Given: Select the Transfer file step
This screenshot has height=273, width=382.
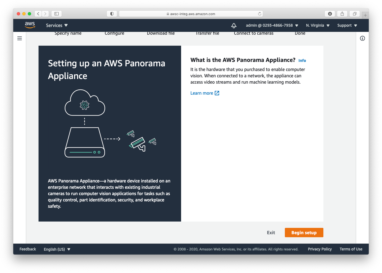Looking at the screenshot, I should pyautogui.click(x=207, y=33).
